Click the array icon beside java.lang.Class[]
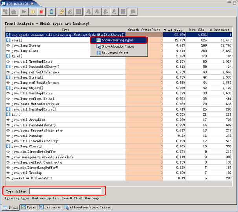The height and width of the screenshot is (212, 238). (x=8, y=146)
